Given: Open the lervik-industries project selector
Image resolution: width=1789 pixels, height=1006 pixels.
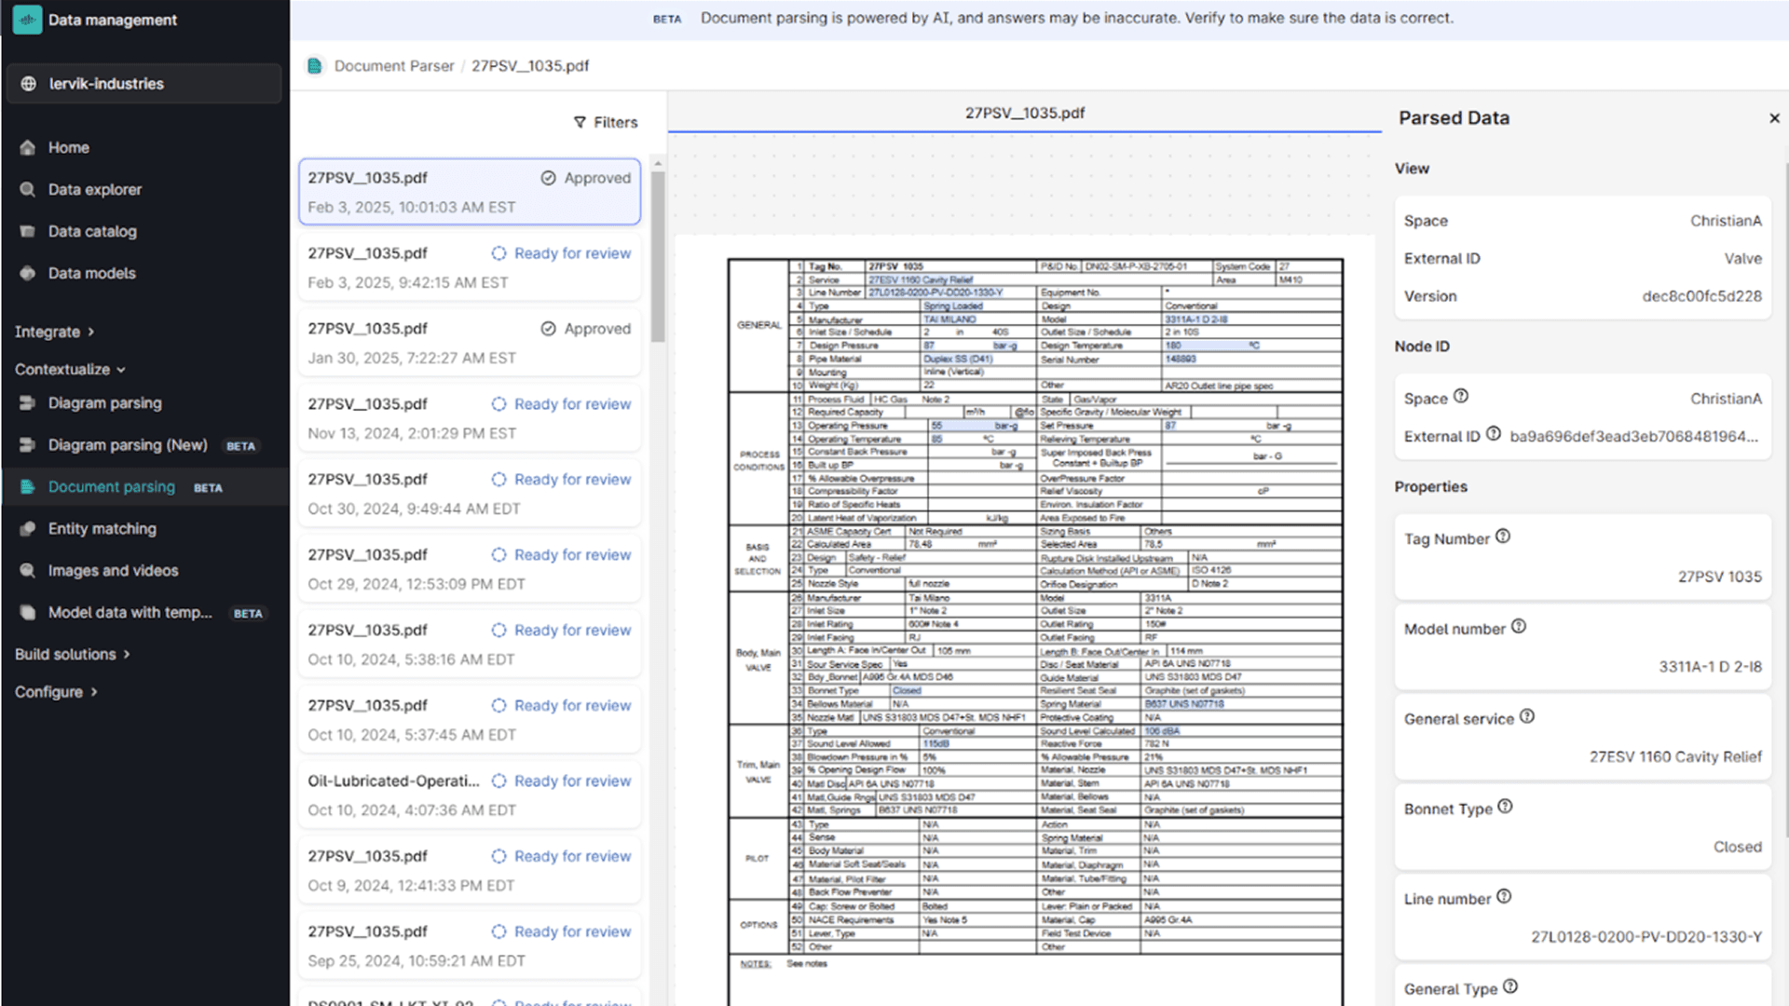Looking at the screenshot, I should [x=143, y=84].
